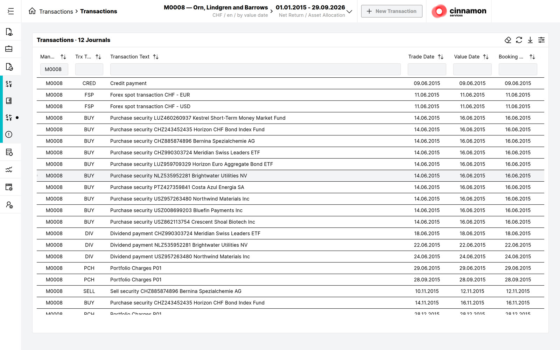Focus the Trx Type filter field
The width and height of the screenshot is (560, 350).
(x=89, y=69)
